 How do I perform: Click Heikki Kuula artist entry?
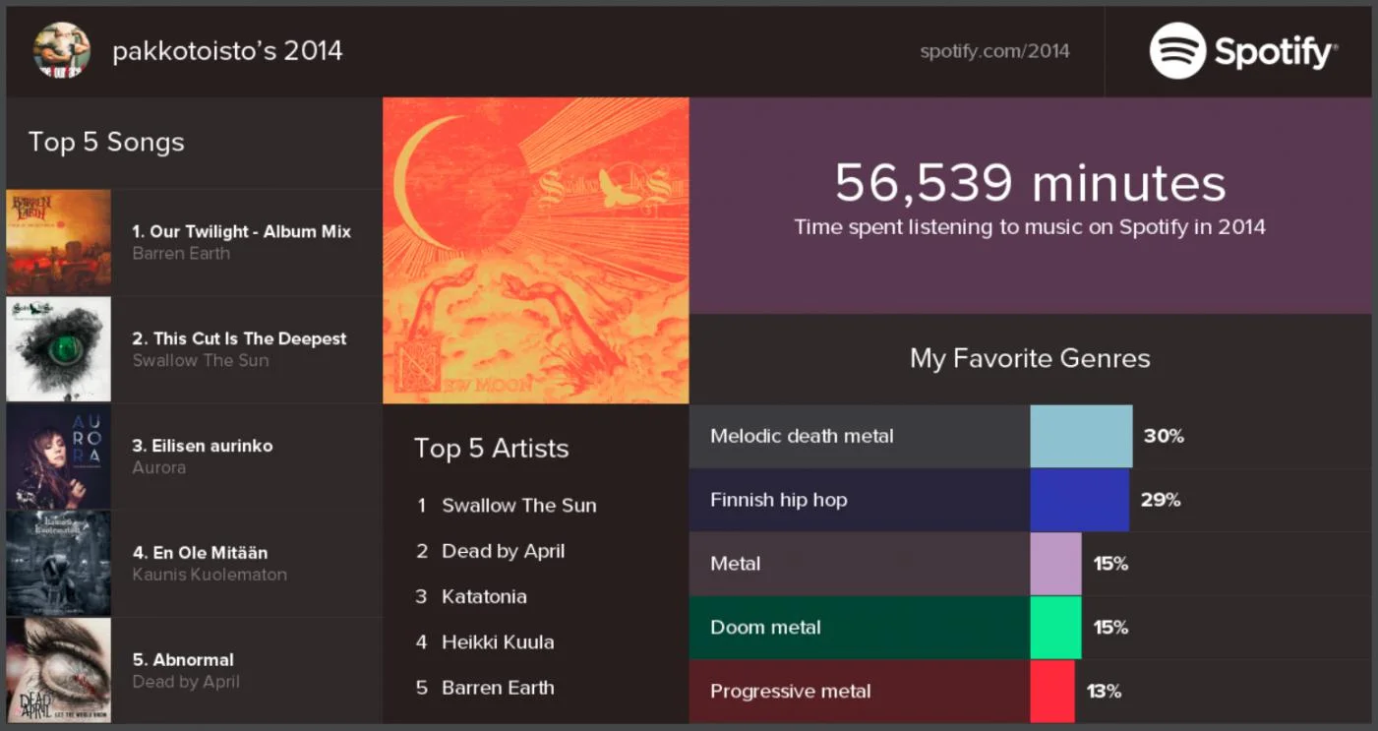click(498, 642)
